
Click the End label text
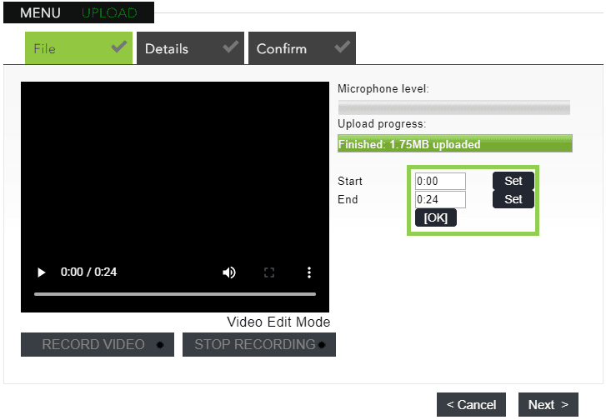click(348, 199)
